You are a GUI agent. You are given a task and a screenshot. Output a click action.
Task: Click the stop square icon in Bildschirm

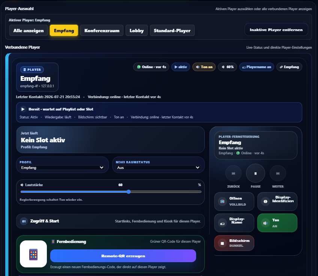click(222, 243)
